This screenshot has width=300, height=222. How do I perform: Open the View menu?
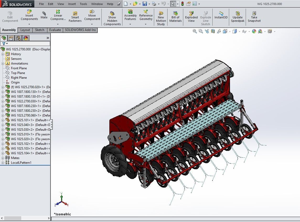point(61,4)
